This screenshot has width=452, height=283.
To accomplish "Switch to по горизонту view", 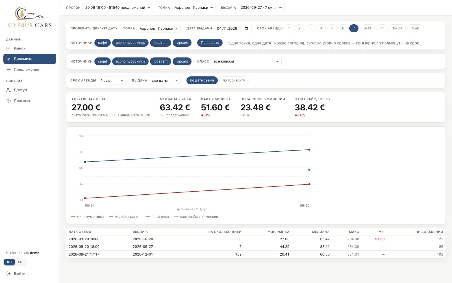I will 234,80.
